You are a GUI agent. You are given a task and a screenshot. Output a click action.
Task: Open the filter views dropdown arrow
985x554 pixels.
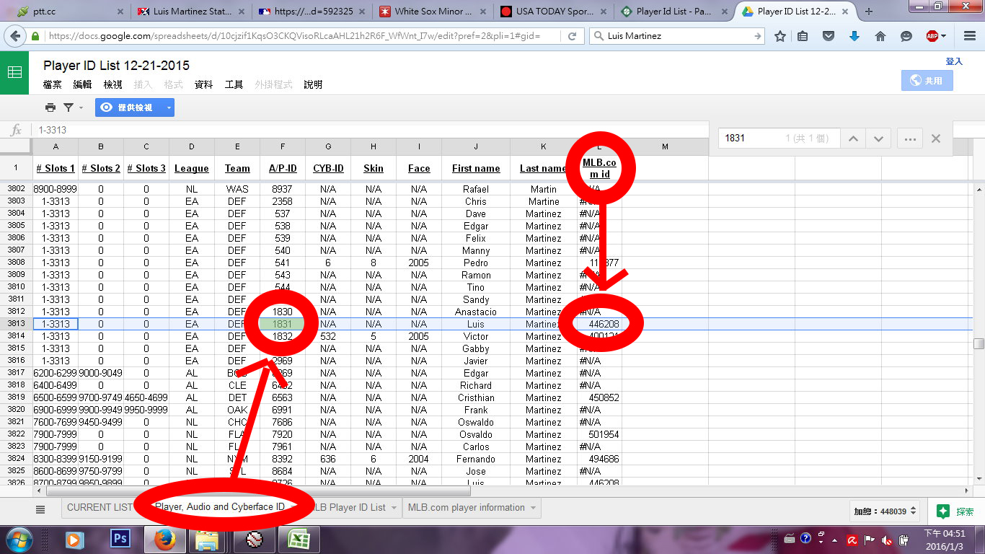(81, 107)
